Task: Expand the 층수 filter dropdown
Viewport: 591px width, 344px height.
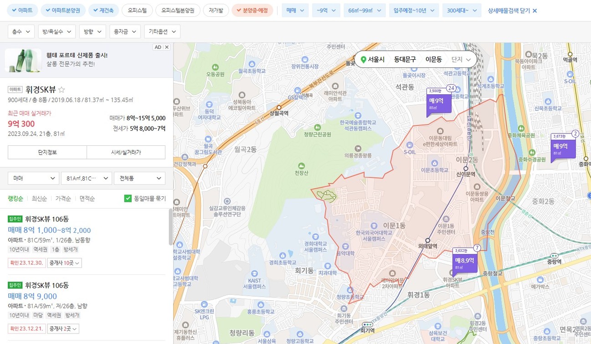Action: coord(21,31)
